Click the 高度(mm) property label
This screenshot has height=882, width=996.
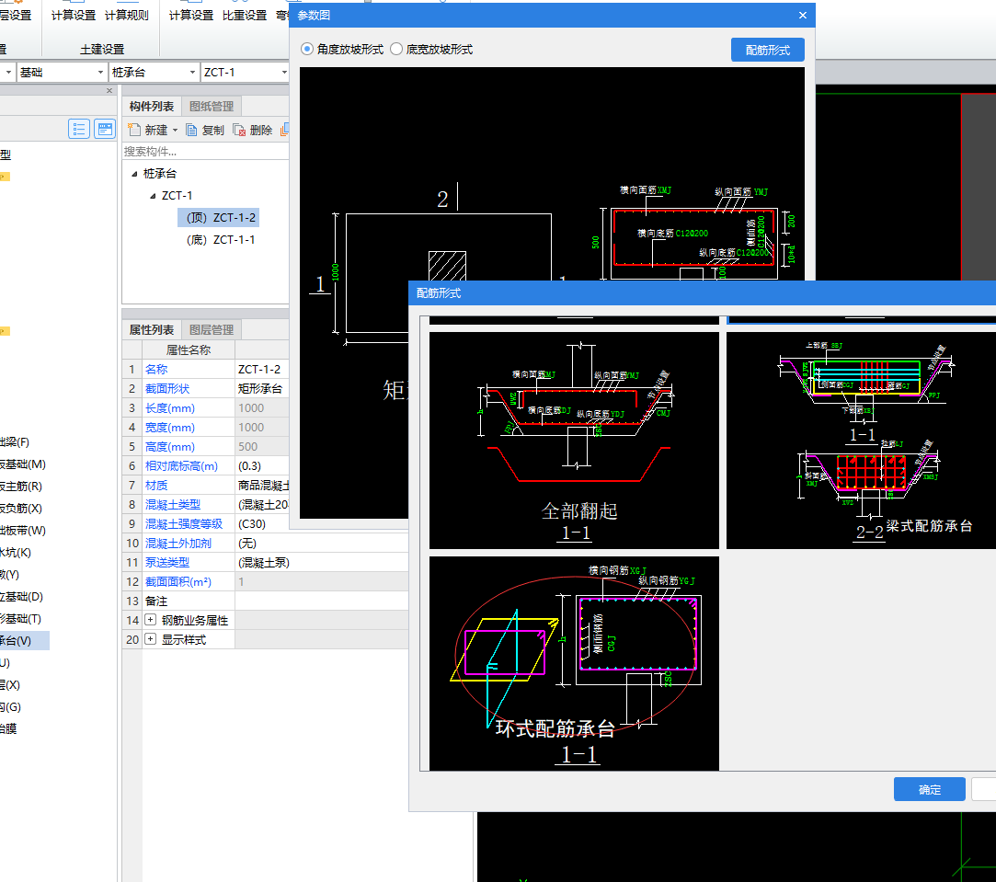[x=169, y=447]
